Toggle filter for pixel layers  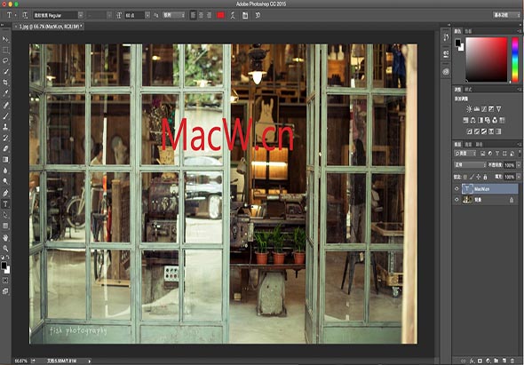point(482,154)
